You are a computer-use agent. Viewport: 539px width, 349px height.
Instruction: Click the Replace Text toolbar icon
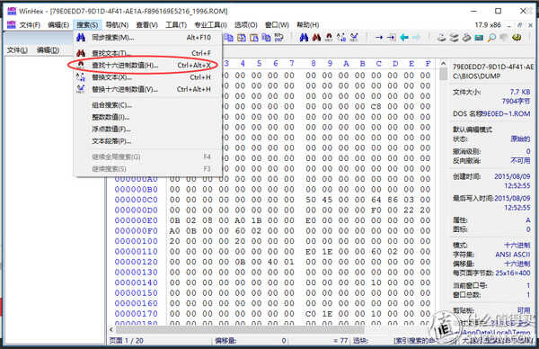(x=341, y=38)
